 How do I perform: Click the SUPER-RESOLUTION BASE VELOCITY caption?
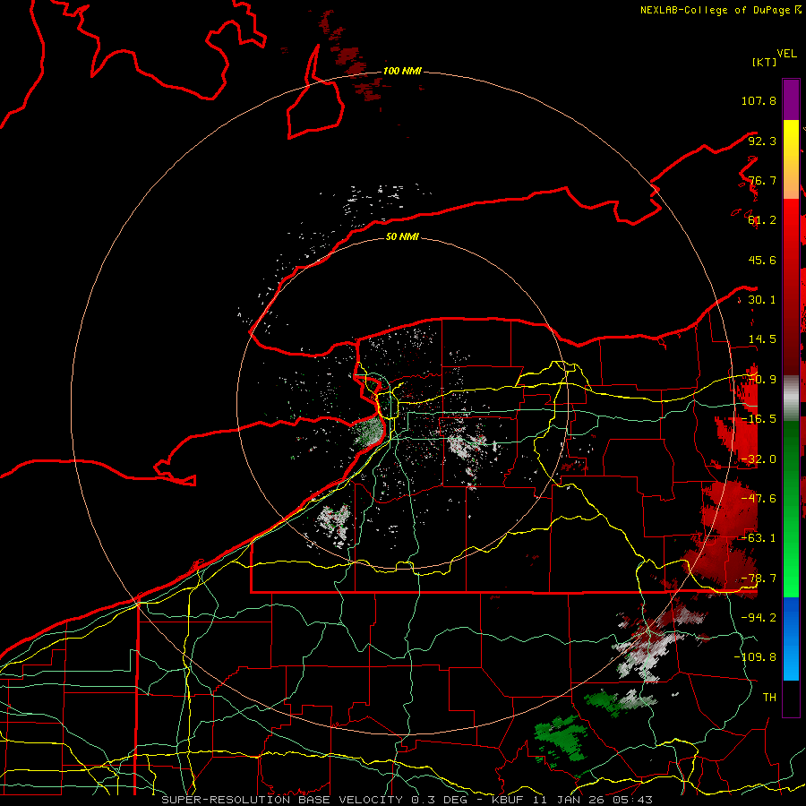coord(407,800)
